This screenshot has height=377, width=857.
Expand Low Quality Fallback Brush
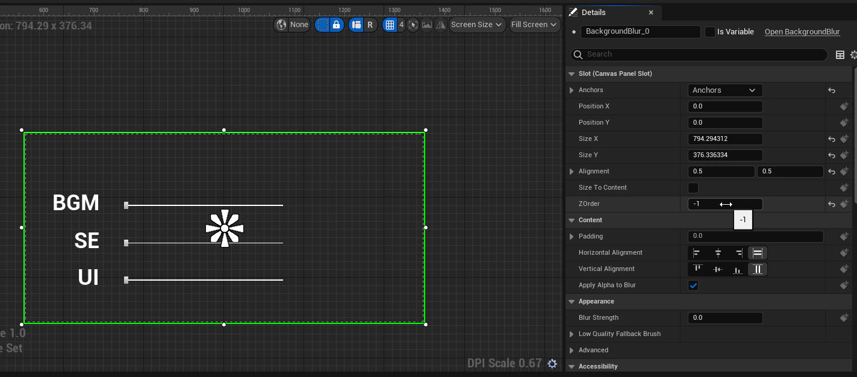coord(572,334)
